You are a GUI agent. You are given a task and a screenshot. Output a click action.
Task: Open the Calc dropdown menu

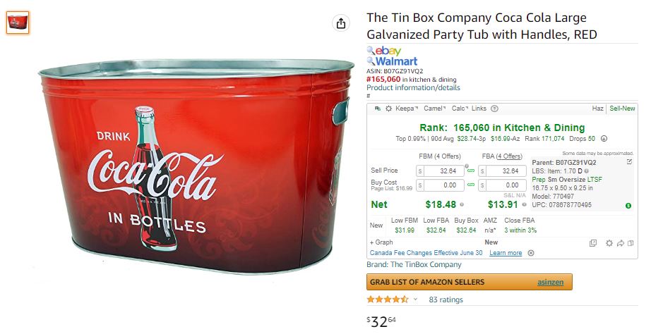(460, 109)
